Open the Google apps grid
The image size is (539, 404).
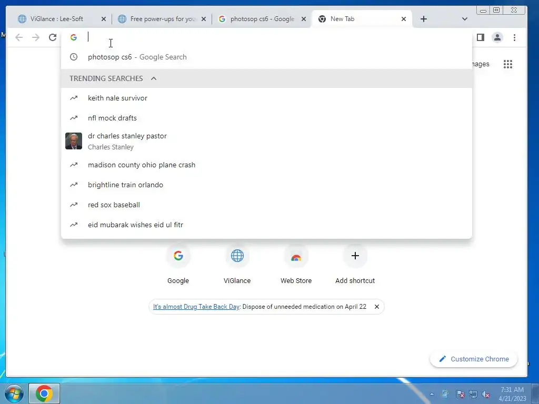coord(508,64)
